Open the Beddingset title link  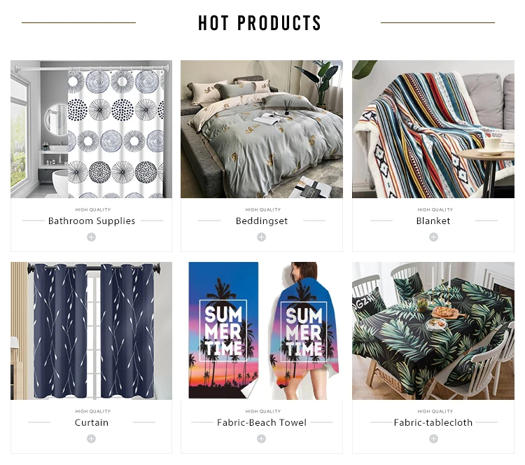click(262, 221)
